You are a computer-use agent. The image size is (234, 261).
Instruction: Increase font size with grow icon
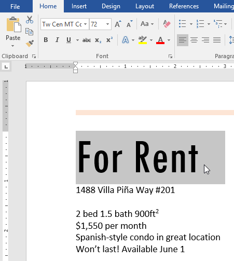pos(118,24)
